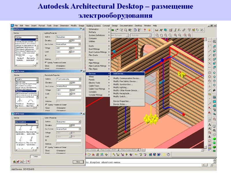The height and width of the screenshot is (173, 231).
Task: Toggle Specify Rotation on Screen in Receptacle Properties
Action: pos(46,105)
